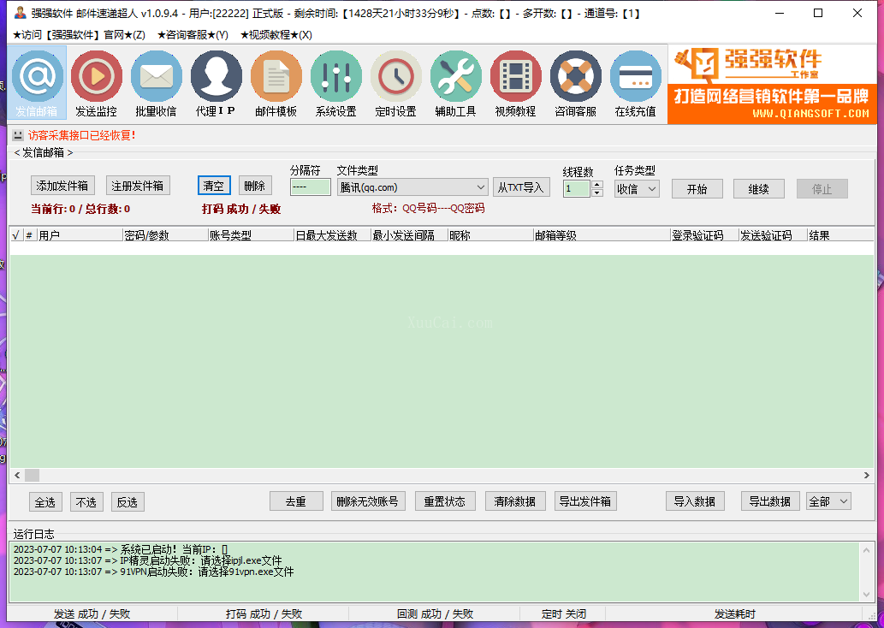The height and width of the screenshot is (628, 884).
Task: Click the 视频教程 film icon
Action: point(515,77)
